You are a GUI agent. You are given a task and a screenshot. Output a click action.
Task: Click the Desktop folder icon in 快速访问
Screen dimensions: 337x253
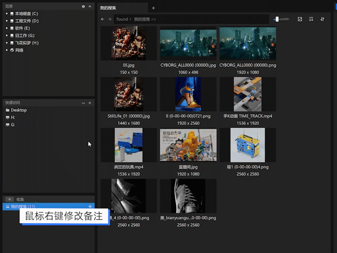click(8, 110)
